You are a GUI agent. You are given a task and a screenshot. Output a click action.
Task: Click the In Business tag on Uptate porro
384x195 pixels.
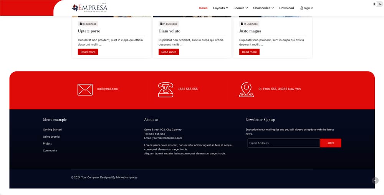pos(88,24)
